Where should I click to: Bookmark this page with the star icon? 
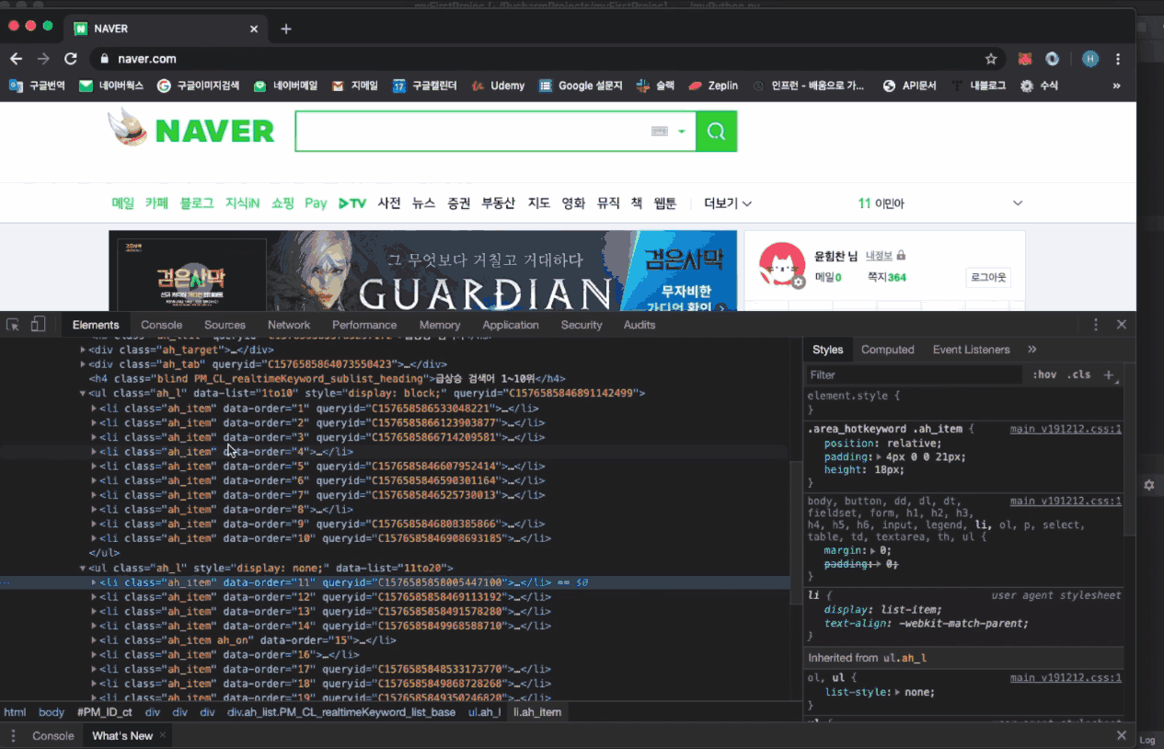(x=991, y=59)
